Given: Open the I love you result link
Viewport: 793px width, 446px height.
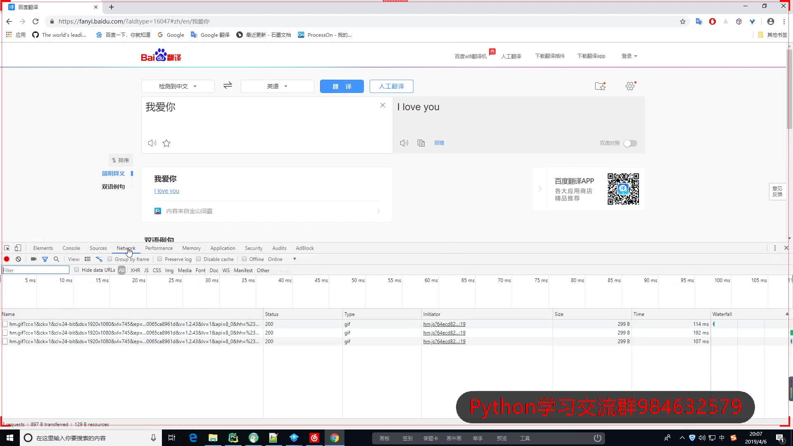Looking at the screenshot, I should [x=166, y=191].
